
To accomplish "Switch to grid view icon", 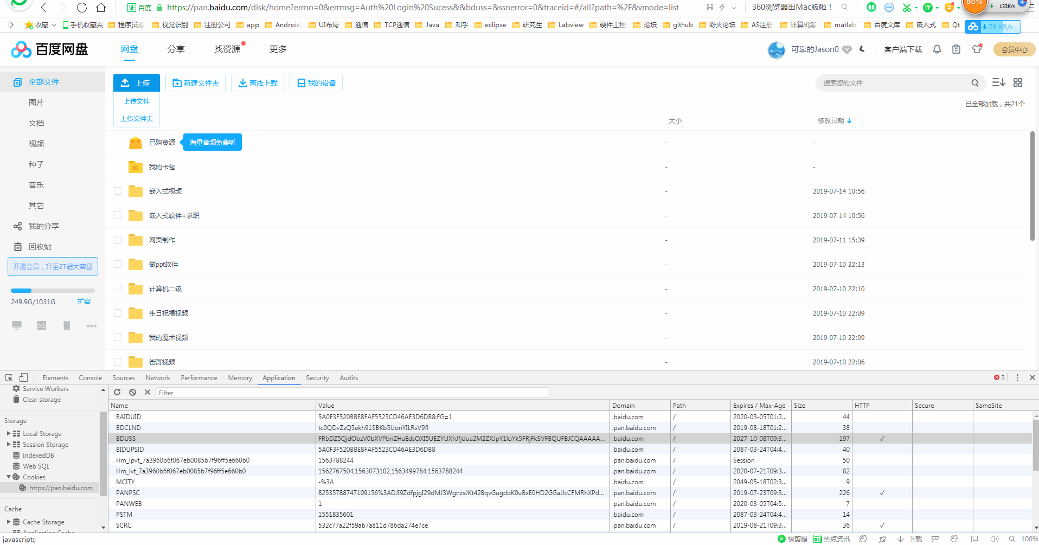I will (1018, 82).
